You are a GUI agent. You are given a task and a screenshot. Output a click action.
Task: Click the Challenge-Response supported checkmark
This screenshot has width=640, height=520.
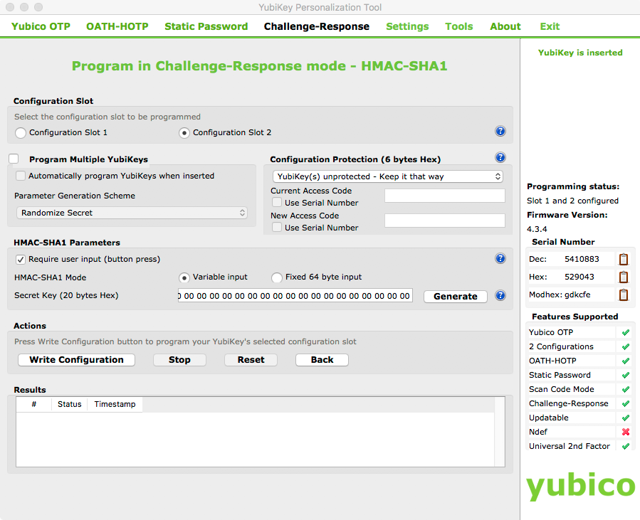625,404
